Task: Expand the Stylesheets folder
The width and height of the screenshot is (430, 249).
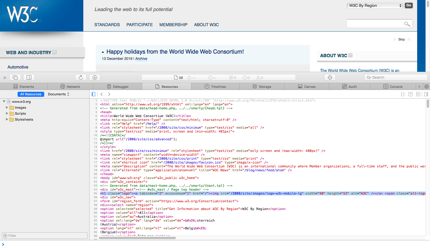Action: click(x=7, y=119)
